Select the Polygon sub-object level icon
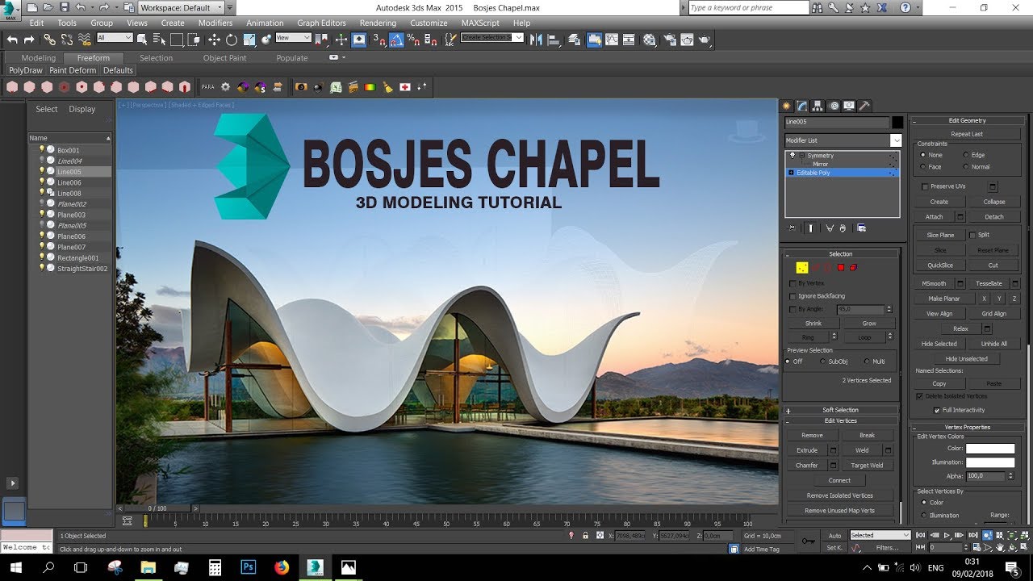 [x=840, y=268]
